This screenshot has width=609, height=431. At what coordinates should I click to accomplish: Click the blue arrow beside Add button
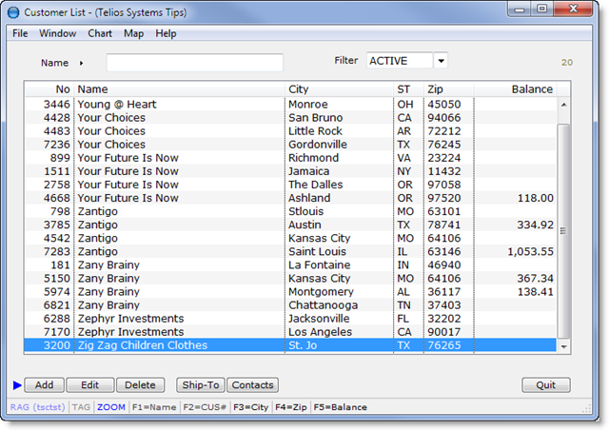[16, 385]
